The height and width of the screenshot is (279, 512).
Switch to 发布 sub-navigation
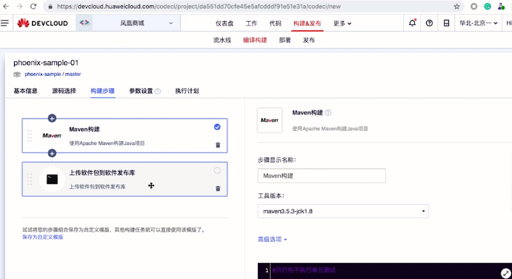[x=308, y=40]
